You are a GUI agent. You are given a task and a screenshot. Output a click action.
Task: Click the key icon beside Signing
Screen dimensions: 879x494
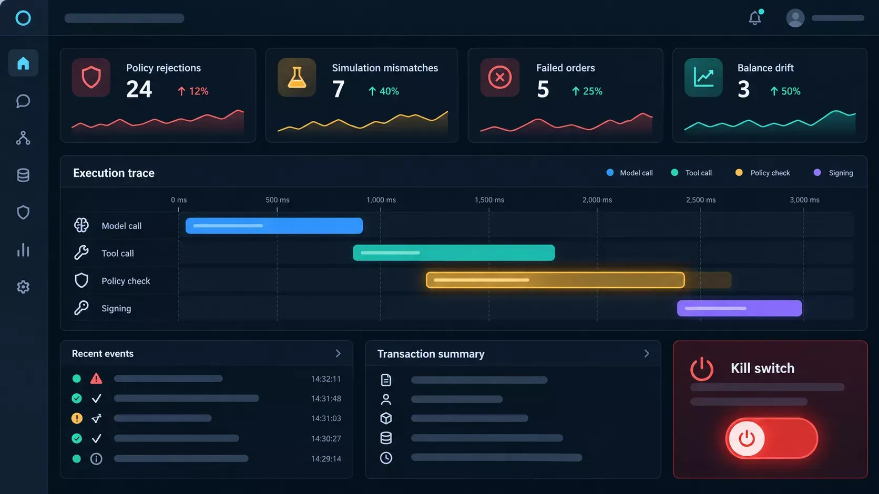point(81,308)
